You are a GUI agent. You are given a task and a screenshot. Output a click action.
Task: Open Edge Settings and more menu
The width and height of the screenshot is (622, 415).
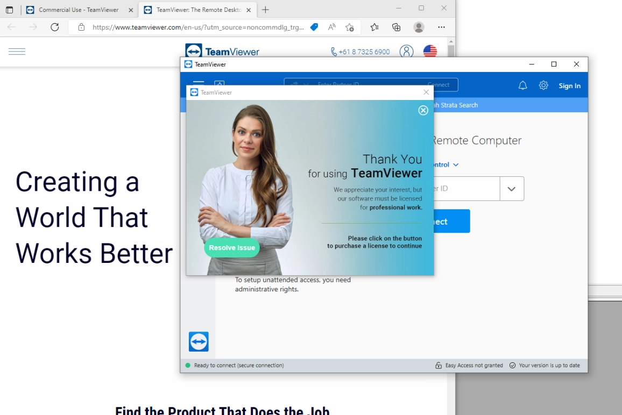[442, 27]
